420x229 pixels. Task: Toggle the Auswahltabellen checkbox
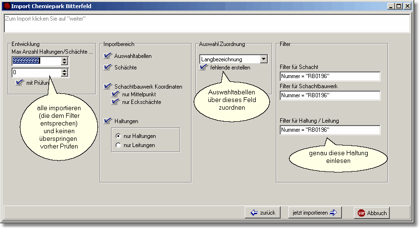pos(108,56)
